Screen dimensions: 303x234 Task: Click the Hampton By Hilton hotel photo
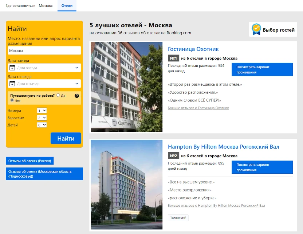126,185
